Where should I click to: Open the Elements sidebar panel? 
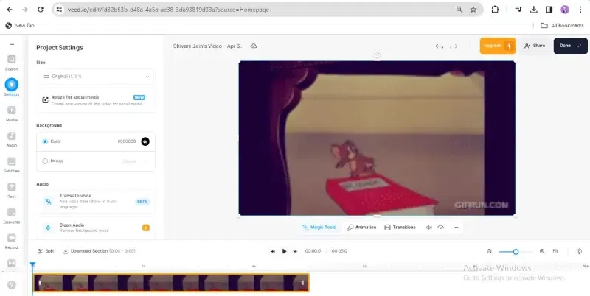tap(12, 216)
